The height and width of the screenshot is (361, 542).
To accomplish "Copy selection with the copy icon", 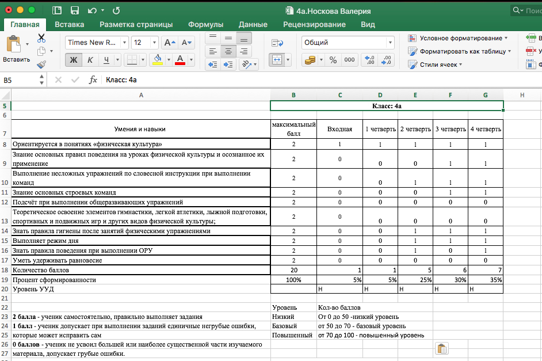I will (41, 51).
